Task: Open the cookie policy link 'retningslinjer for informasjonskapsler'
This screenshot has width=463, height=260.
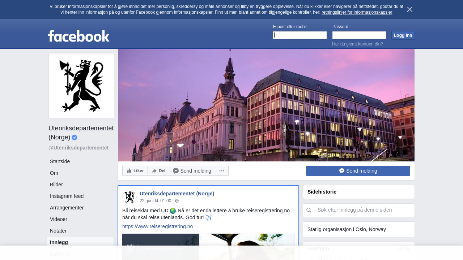Action: coord(357,12)
